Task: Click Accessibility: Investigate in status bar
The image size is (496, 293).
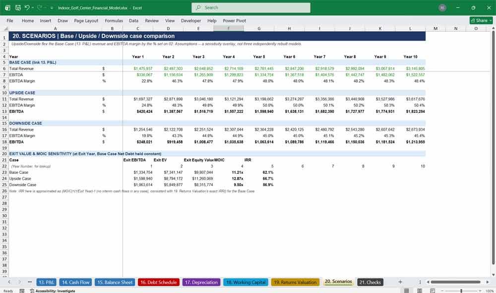Action: [x=53, y=291]
